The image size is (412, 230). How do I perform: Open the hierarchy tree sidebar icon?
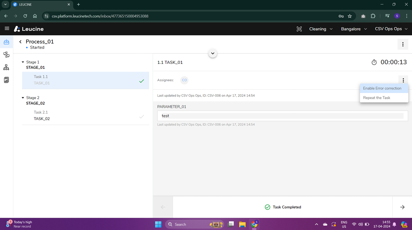[x=6, y=67]
